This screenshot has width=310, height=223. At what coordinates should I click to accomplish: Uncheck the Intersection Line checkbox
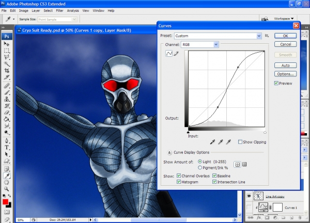(x=214, y=182)
